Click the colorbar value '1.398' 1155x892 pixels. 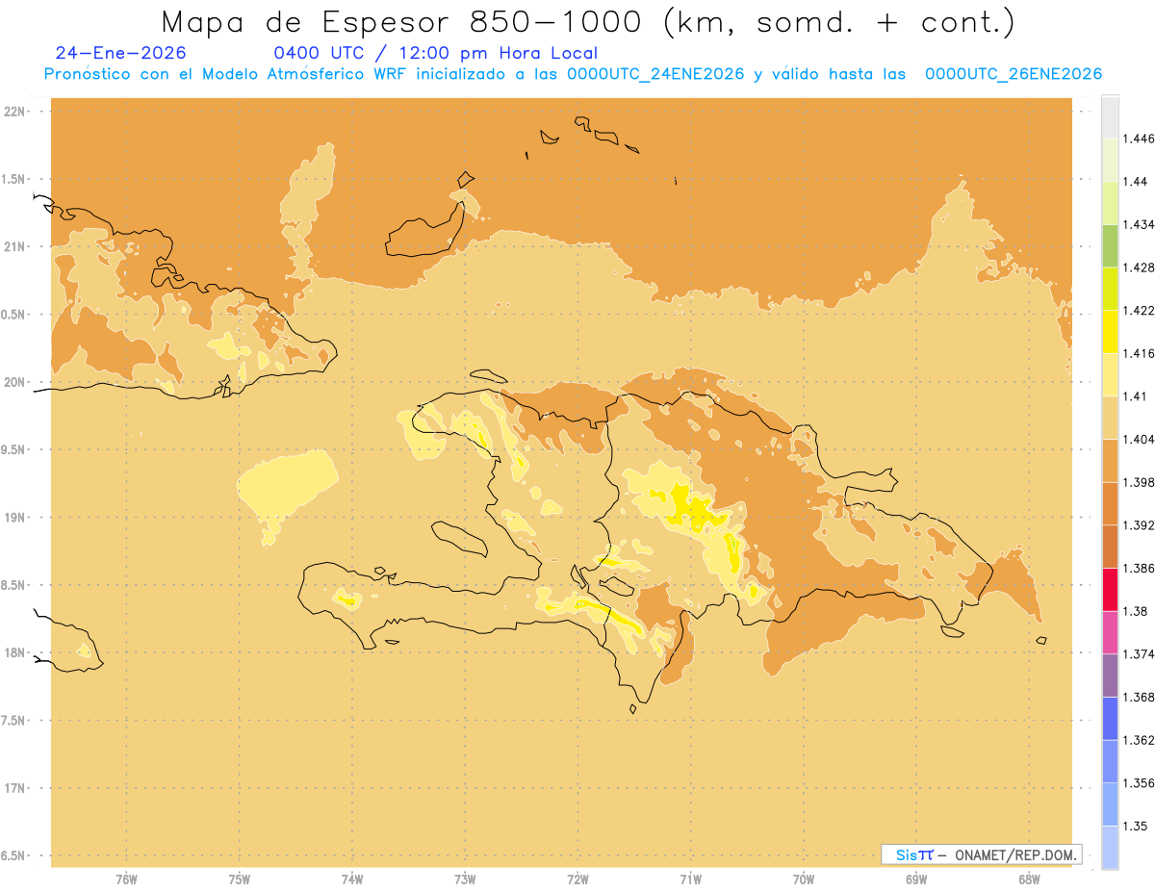tap(1139, 482)
